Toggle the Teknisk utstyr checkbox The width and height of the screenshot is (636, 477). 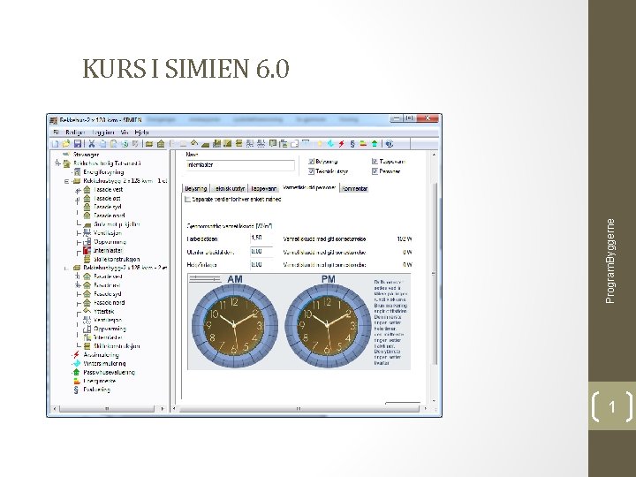click(311, 171)
